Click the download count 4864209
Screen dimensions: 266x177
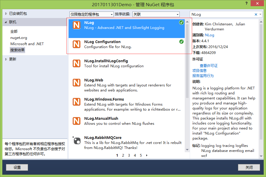click(x=208, y=53)
